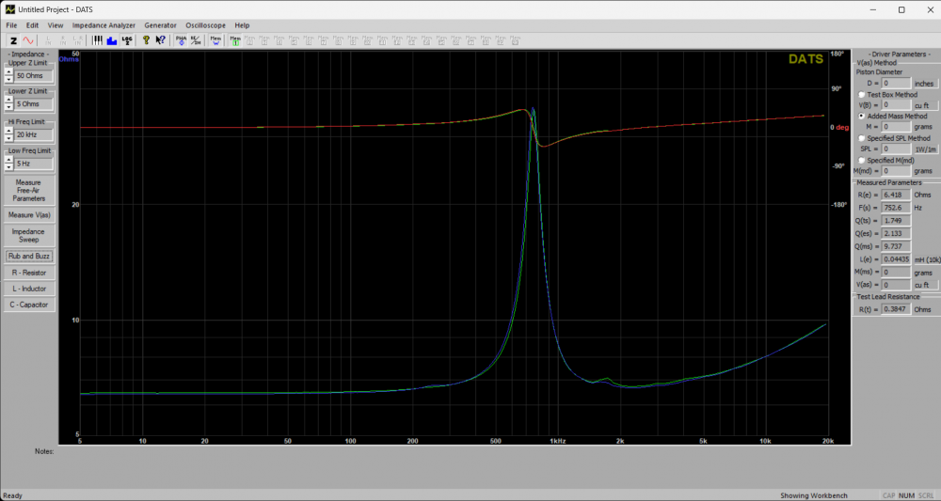This screenshot has width=941, height=501.
Task: Open the Impedance Analyzer menu
Action: tap(104, 25)
